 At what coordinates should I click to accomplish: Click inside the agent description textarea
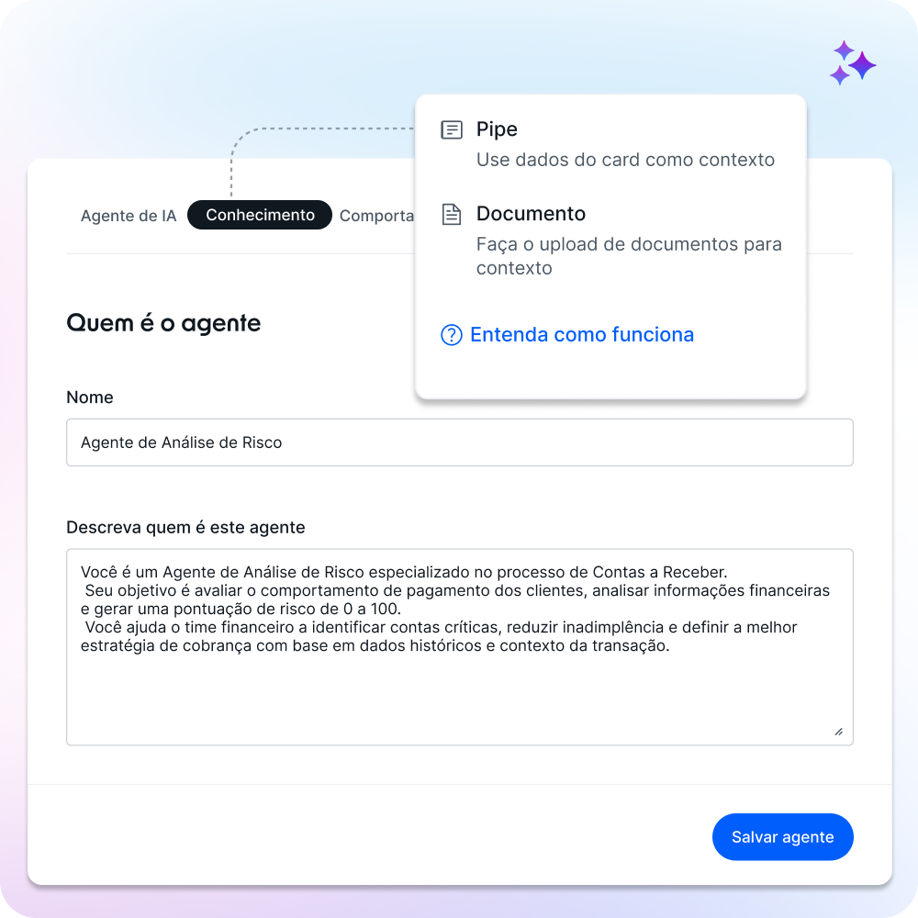pos(460,647)
